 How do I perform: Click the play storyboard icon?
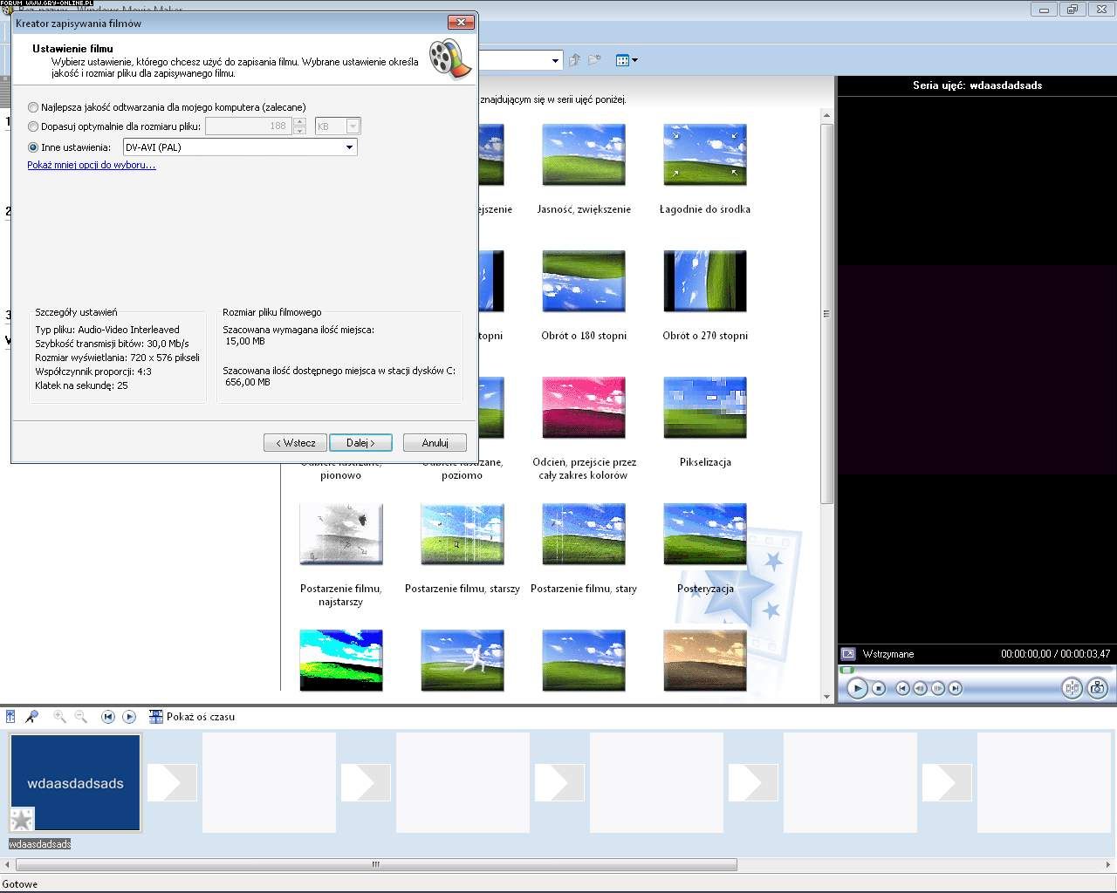pos(129,717)
